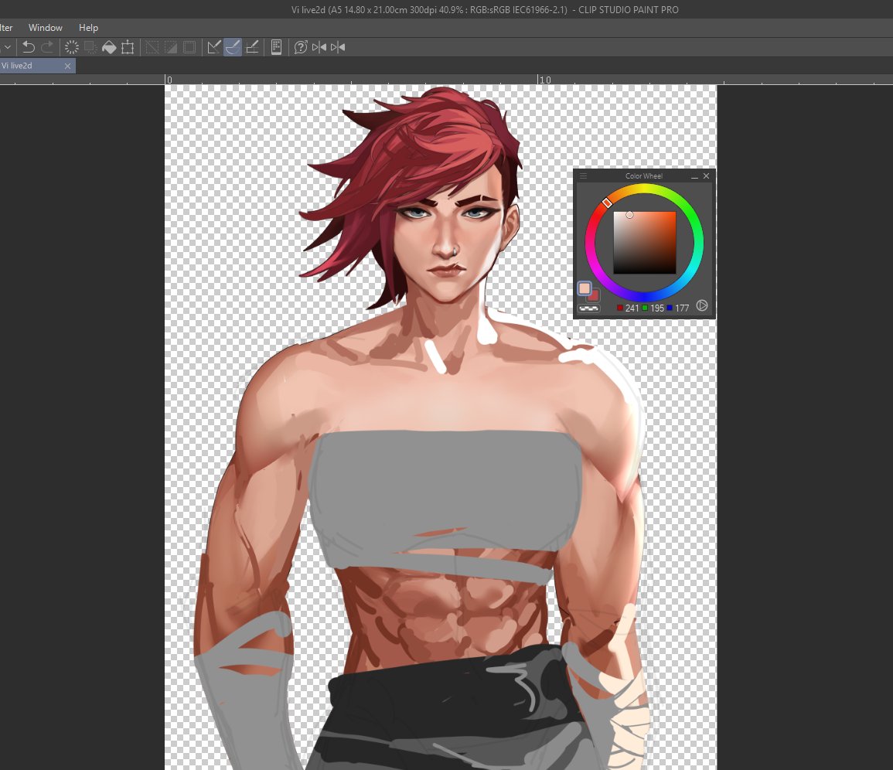This screenshot has height=770, width=893.
Task: Click the horizontal ruler at mark 10
Action: pos(546,80)
